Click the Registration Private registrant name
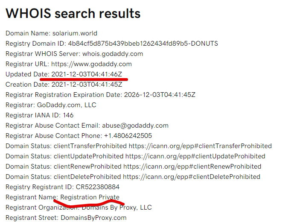The width and height of the screenshot is (300, 222). coord(90,197)
